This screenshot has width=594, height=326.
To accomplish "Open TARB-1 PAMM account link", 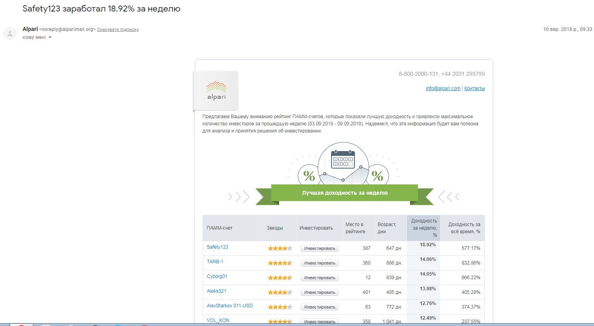I will [215, 262].
